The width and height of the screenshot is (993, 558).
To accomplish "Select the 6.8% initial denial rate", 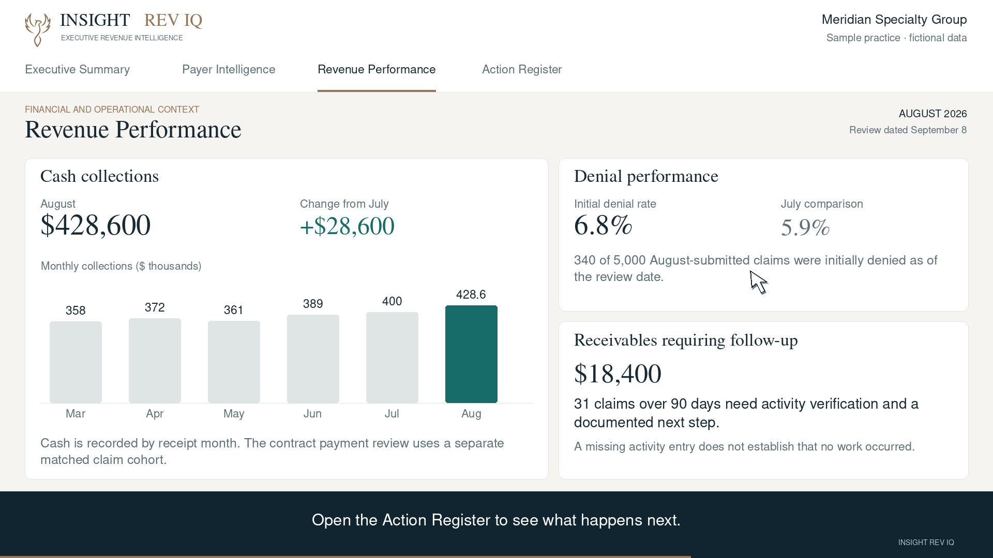I will (603, 225).
